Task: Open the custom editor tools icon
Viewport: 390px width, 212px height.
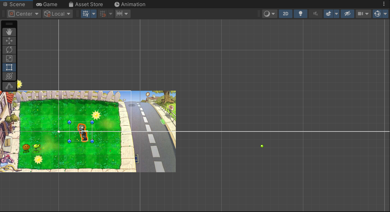Action: 9,86
